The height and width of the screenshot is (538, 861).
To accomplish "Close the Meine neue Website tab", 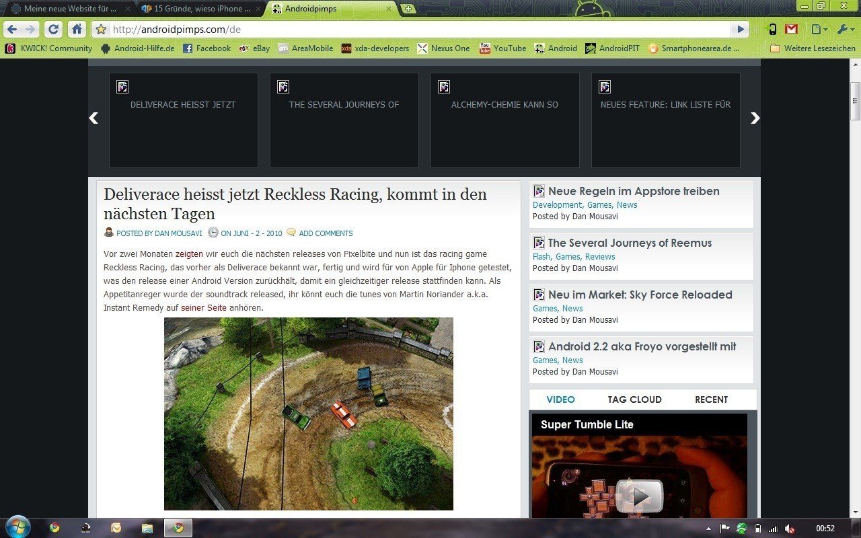I will click(127, 9).
